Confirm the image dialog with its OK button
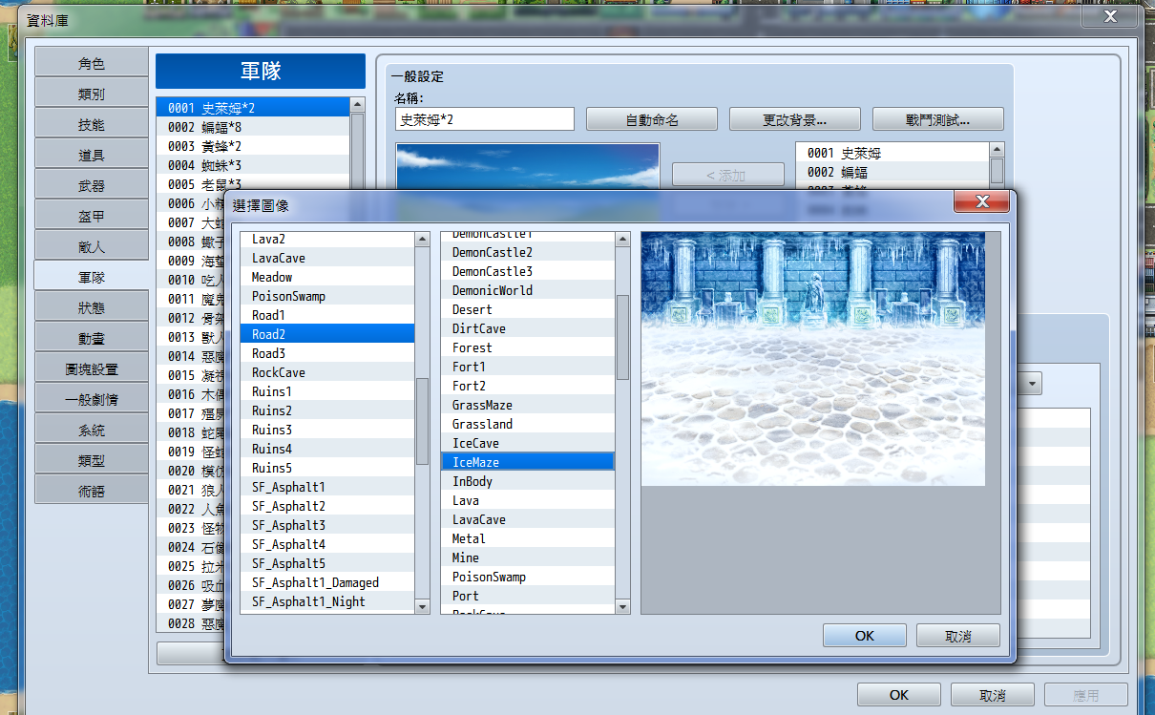 [x=865, y=636]
